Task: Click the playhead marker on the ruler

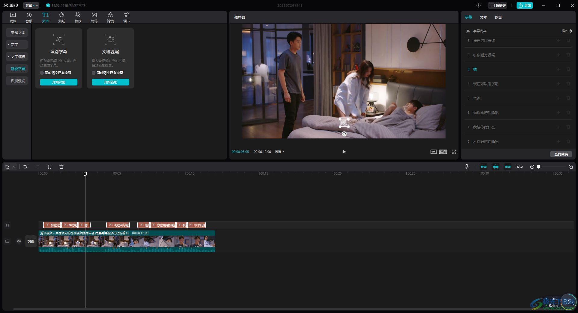Action: 85,174
